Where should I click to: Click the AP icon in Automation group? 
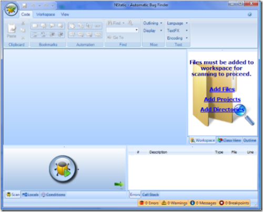point(98,26)
